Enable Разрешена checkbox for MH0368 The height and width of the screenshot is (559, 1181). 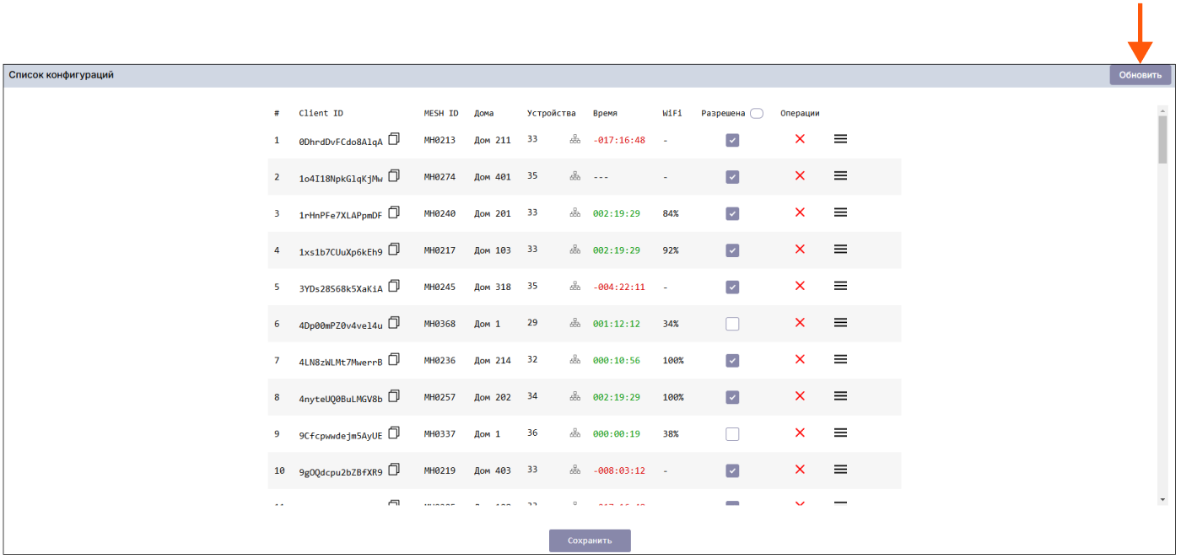pyautogui.click(x=732, y=324)
